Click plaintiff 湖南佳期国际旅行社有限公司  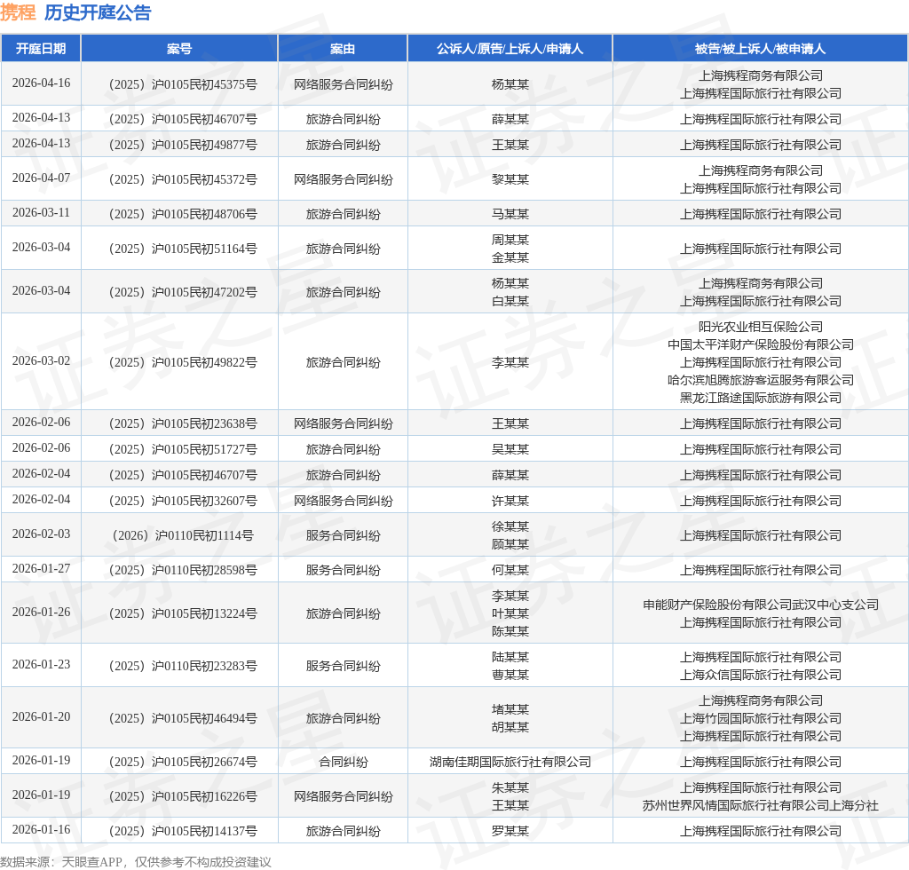point(510,763)
